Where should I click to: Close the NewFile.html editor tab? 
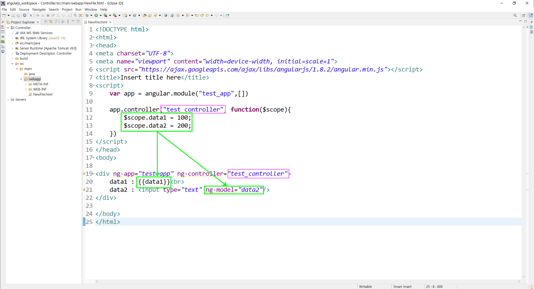pos(110,22)
